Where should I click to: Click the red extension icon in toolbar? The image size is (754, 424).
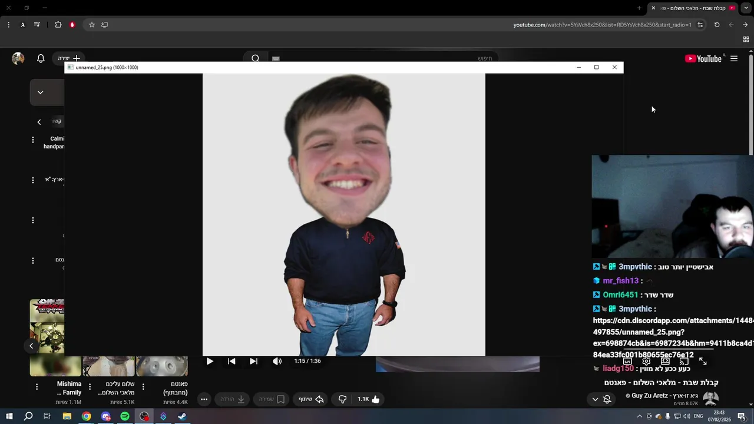pos(72,25)
